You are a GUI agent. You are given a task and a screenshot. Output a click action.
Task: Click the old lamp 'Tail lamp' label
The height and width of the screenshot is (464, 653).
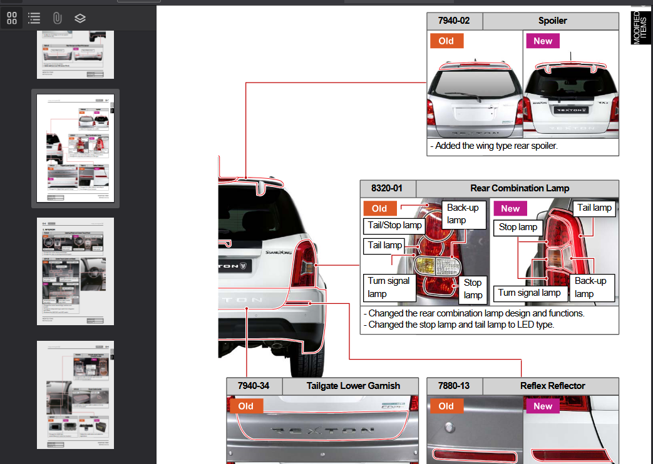tap(384, 246)
